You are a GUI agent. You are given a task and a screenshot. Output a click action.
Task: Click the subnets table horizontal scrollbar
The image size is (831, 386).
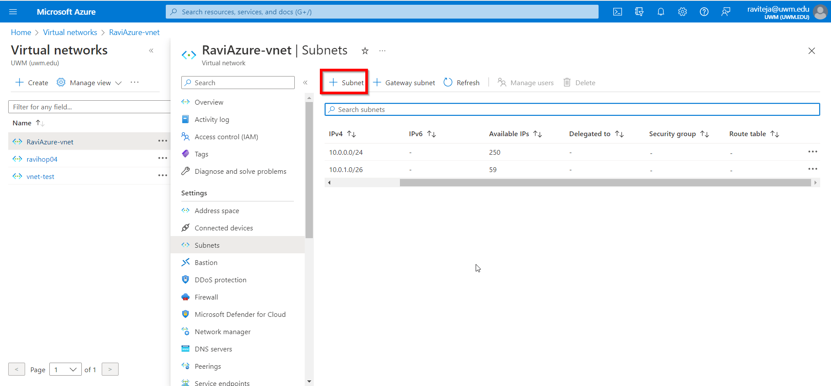tap(605, 183)
